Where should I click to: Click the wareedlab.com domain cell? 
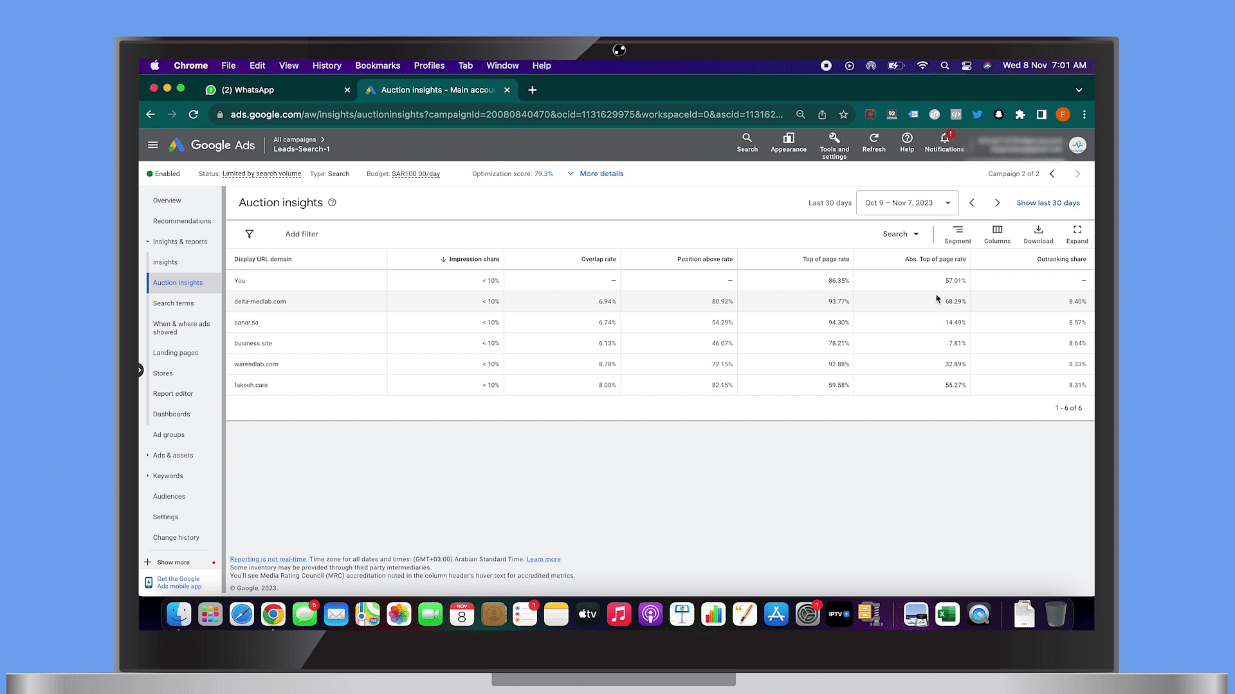point(256,364)
